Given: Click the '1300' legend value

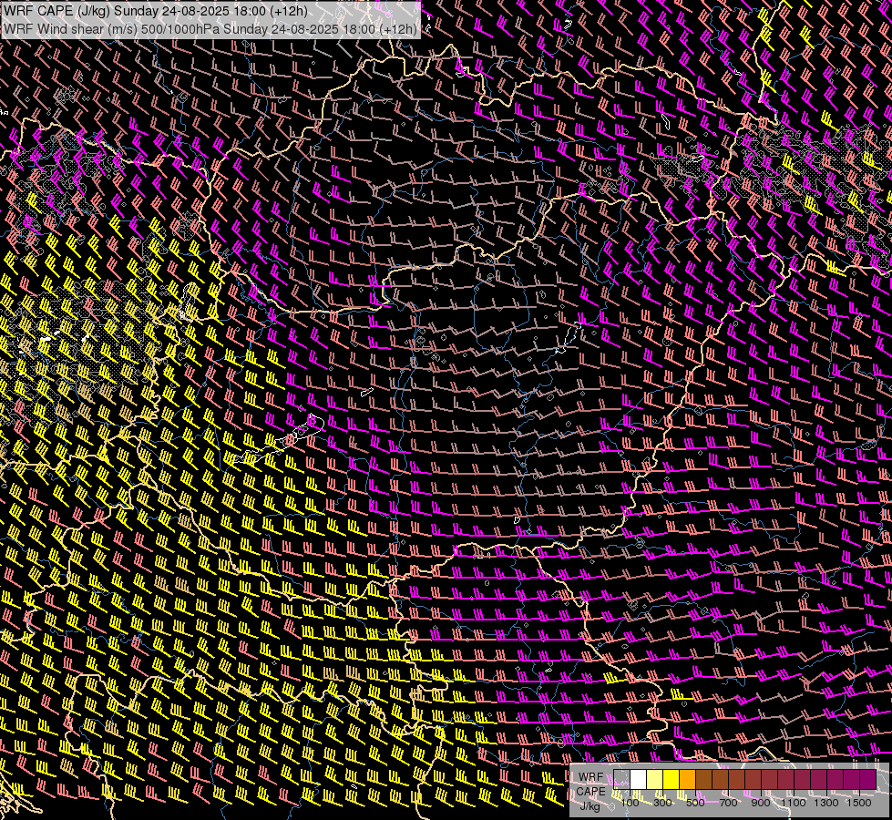Looking at the screenshot, I should tap(826, 803).
